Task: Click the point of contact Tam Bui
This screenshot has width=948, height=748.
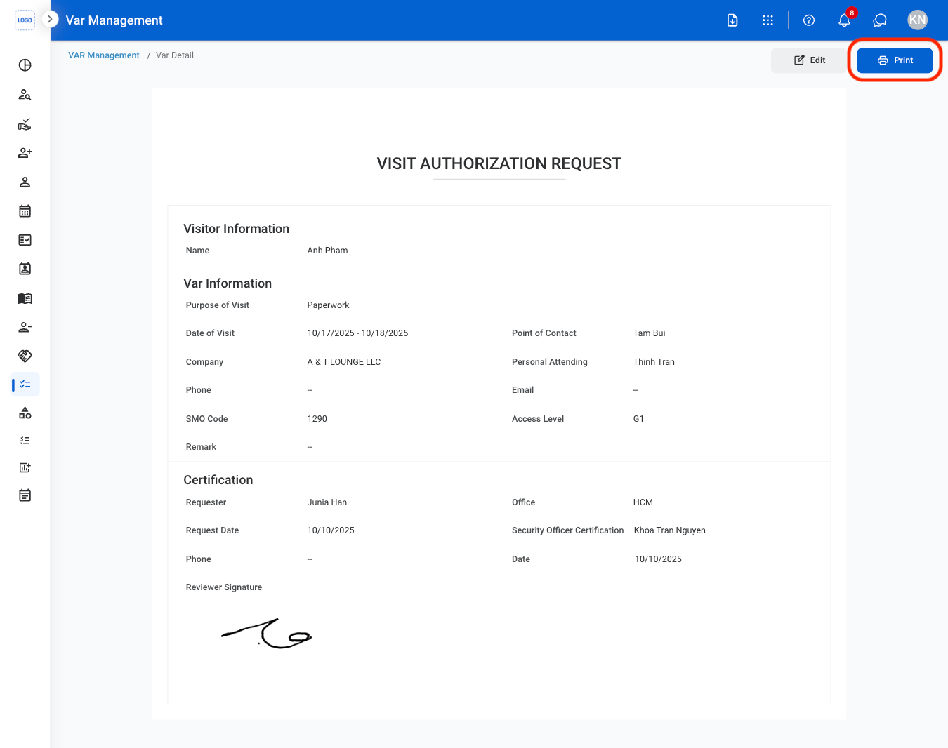Action: (649, 333)
